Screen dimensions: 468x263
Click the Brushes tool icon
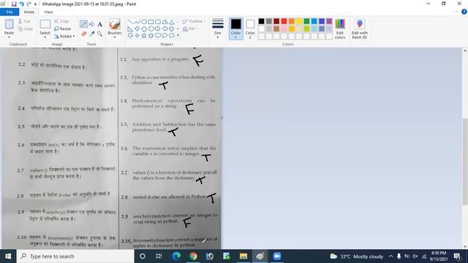[115, 24]
